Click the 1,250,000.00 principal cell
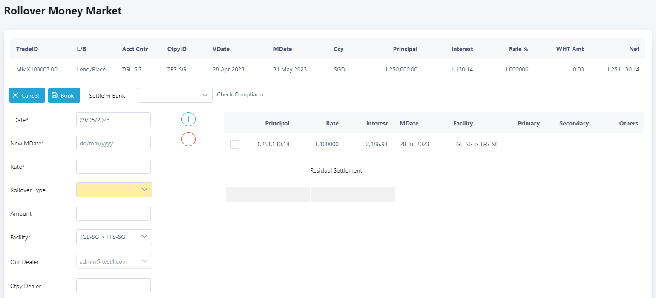 tap(401, 69)
